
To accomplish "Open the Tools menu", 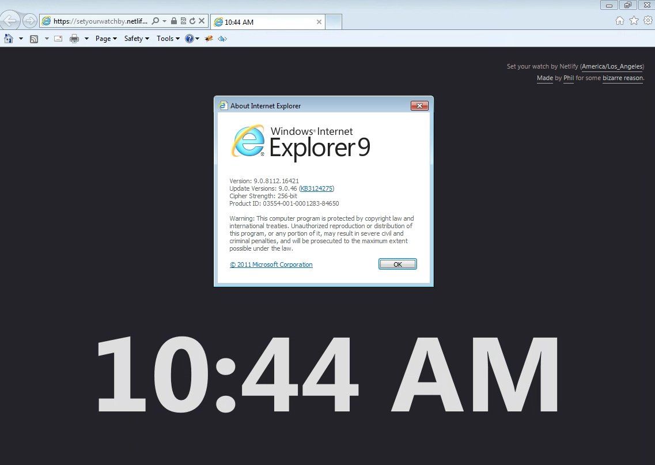I will [168, 39].
